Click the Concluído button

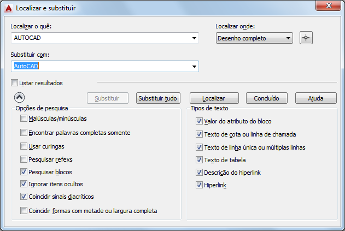tap(266, 98)
